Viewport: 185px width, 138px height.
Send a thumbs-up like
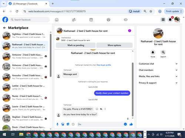coord(131,124)
